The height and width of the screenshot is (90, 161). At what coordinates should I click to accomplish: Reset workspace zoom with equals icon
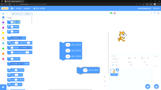[x=105, y=86]
